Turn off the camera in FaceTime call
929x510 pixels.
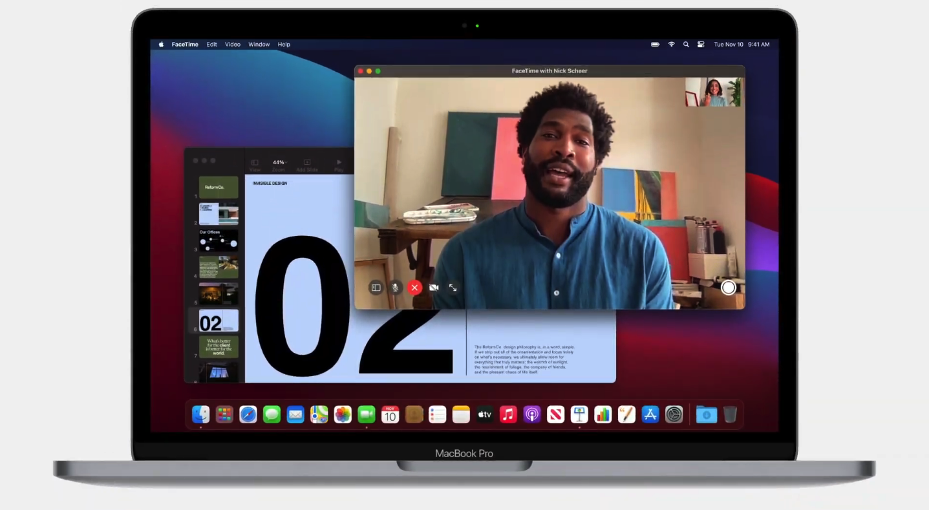(x=434, y=288)
